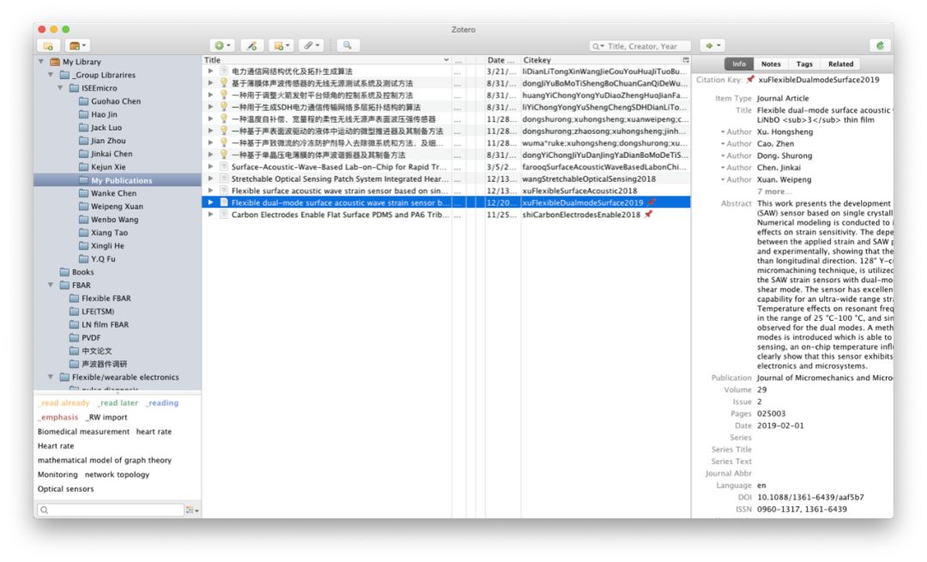
Task: Open the New Library dropdown button
Action: (x=77, y=45)
